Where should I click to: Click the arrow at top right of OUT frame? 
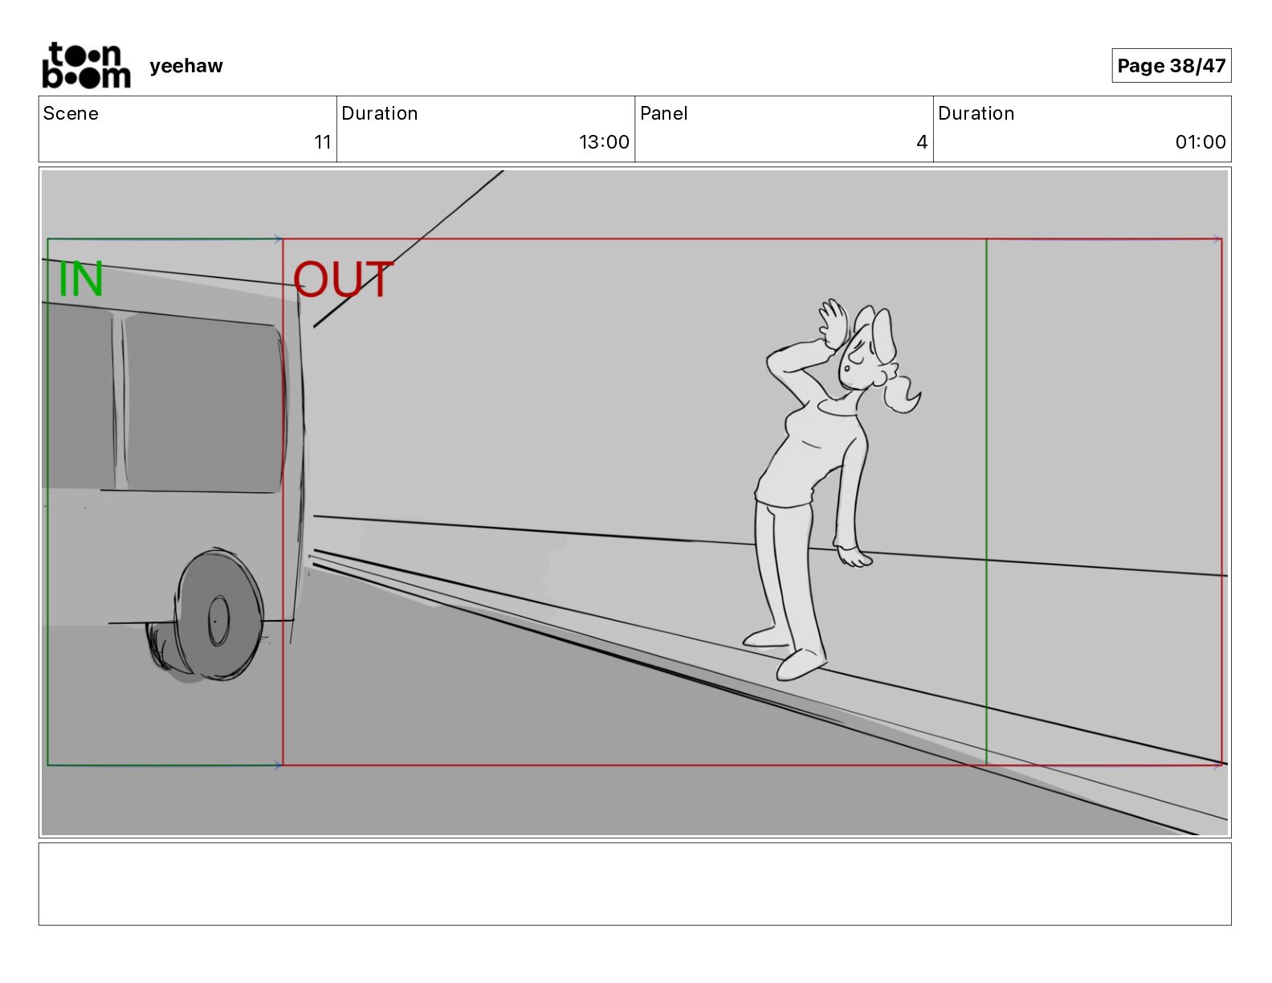(1217, 239)
